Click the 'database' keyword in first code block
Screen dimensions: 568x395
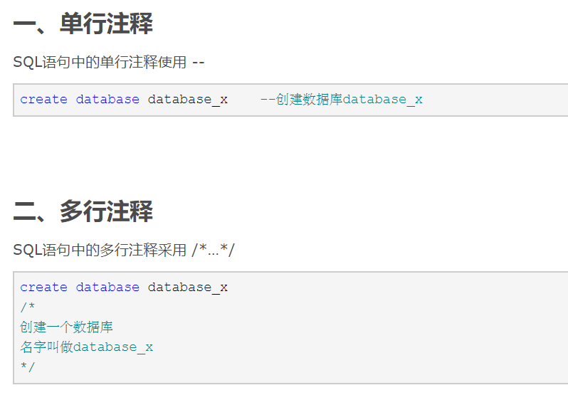point(107,99)
